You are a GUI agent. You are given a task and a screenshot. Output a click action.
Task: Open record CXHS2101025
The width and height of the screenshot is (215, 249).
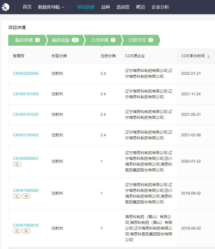point(25,114)
